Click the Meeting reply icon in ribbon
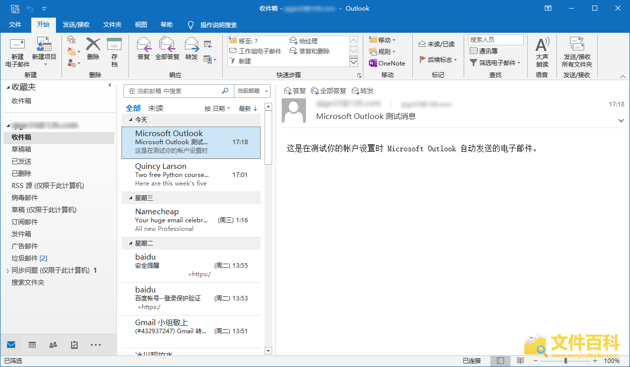This screenshot has width=630, height=367. click(x=208, y=44)
